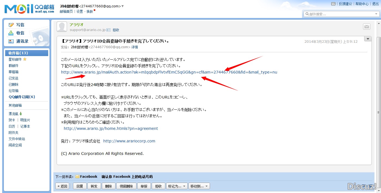Click the contact card icon beside sender address
381x193 pixels.
tap(108, 30)
